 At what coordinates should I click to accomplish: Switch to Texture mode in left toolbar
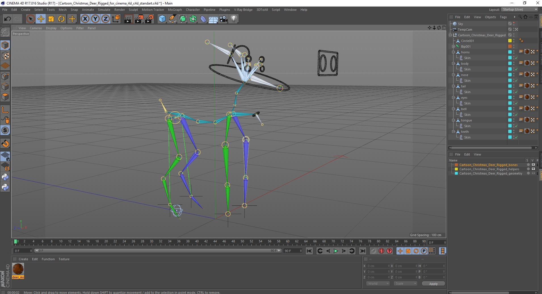pyautogui.click(x=5, y=56)
